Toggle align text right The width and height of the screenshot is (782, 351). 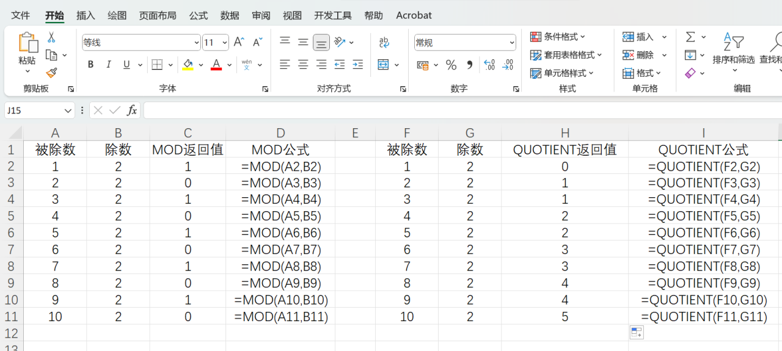321,64
